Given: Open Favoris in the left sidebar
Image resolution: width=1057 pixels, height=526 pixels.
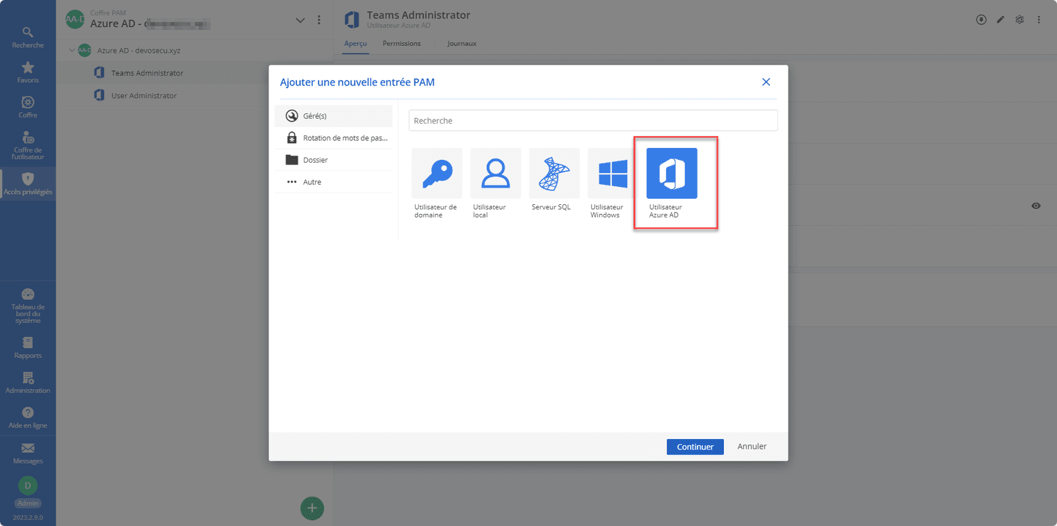Looking at the screenshot, I should point(28,72).
